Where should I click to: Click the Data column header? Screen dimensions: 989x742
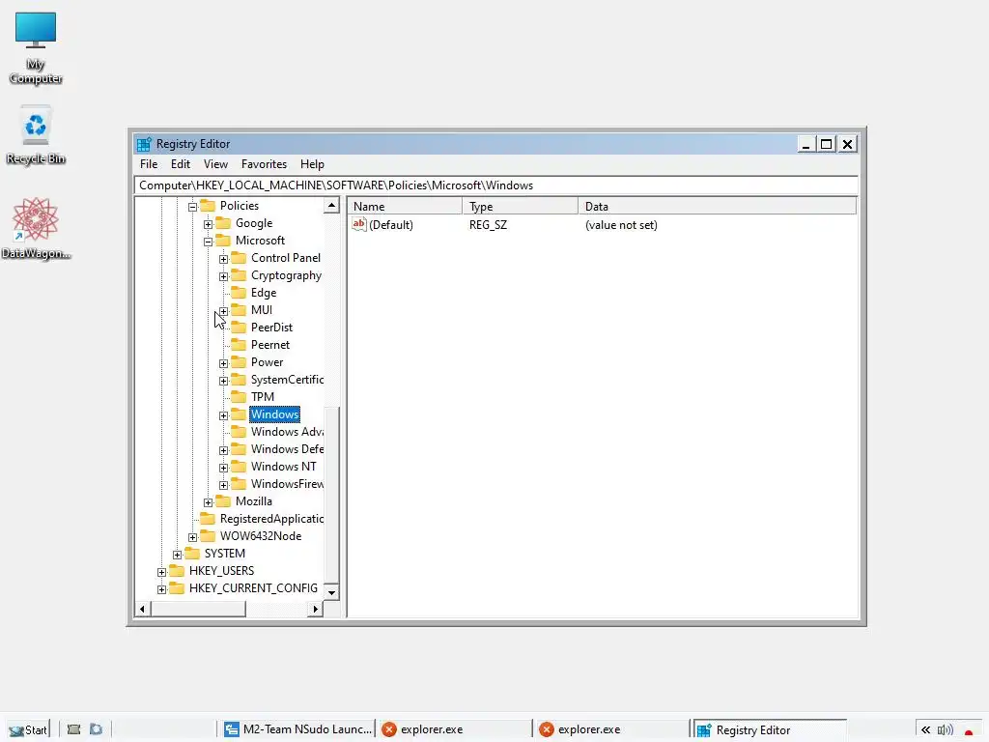tap(718, 206)
